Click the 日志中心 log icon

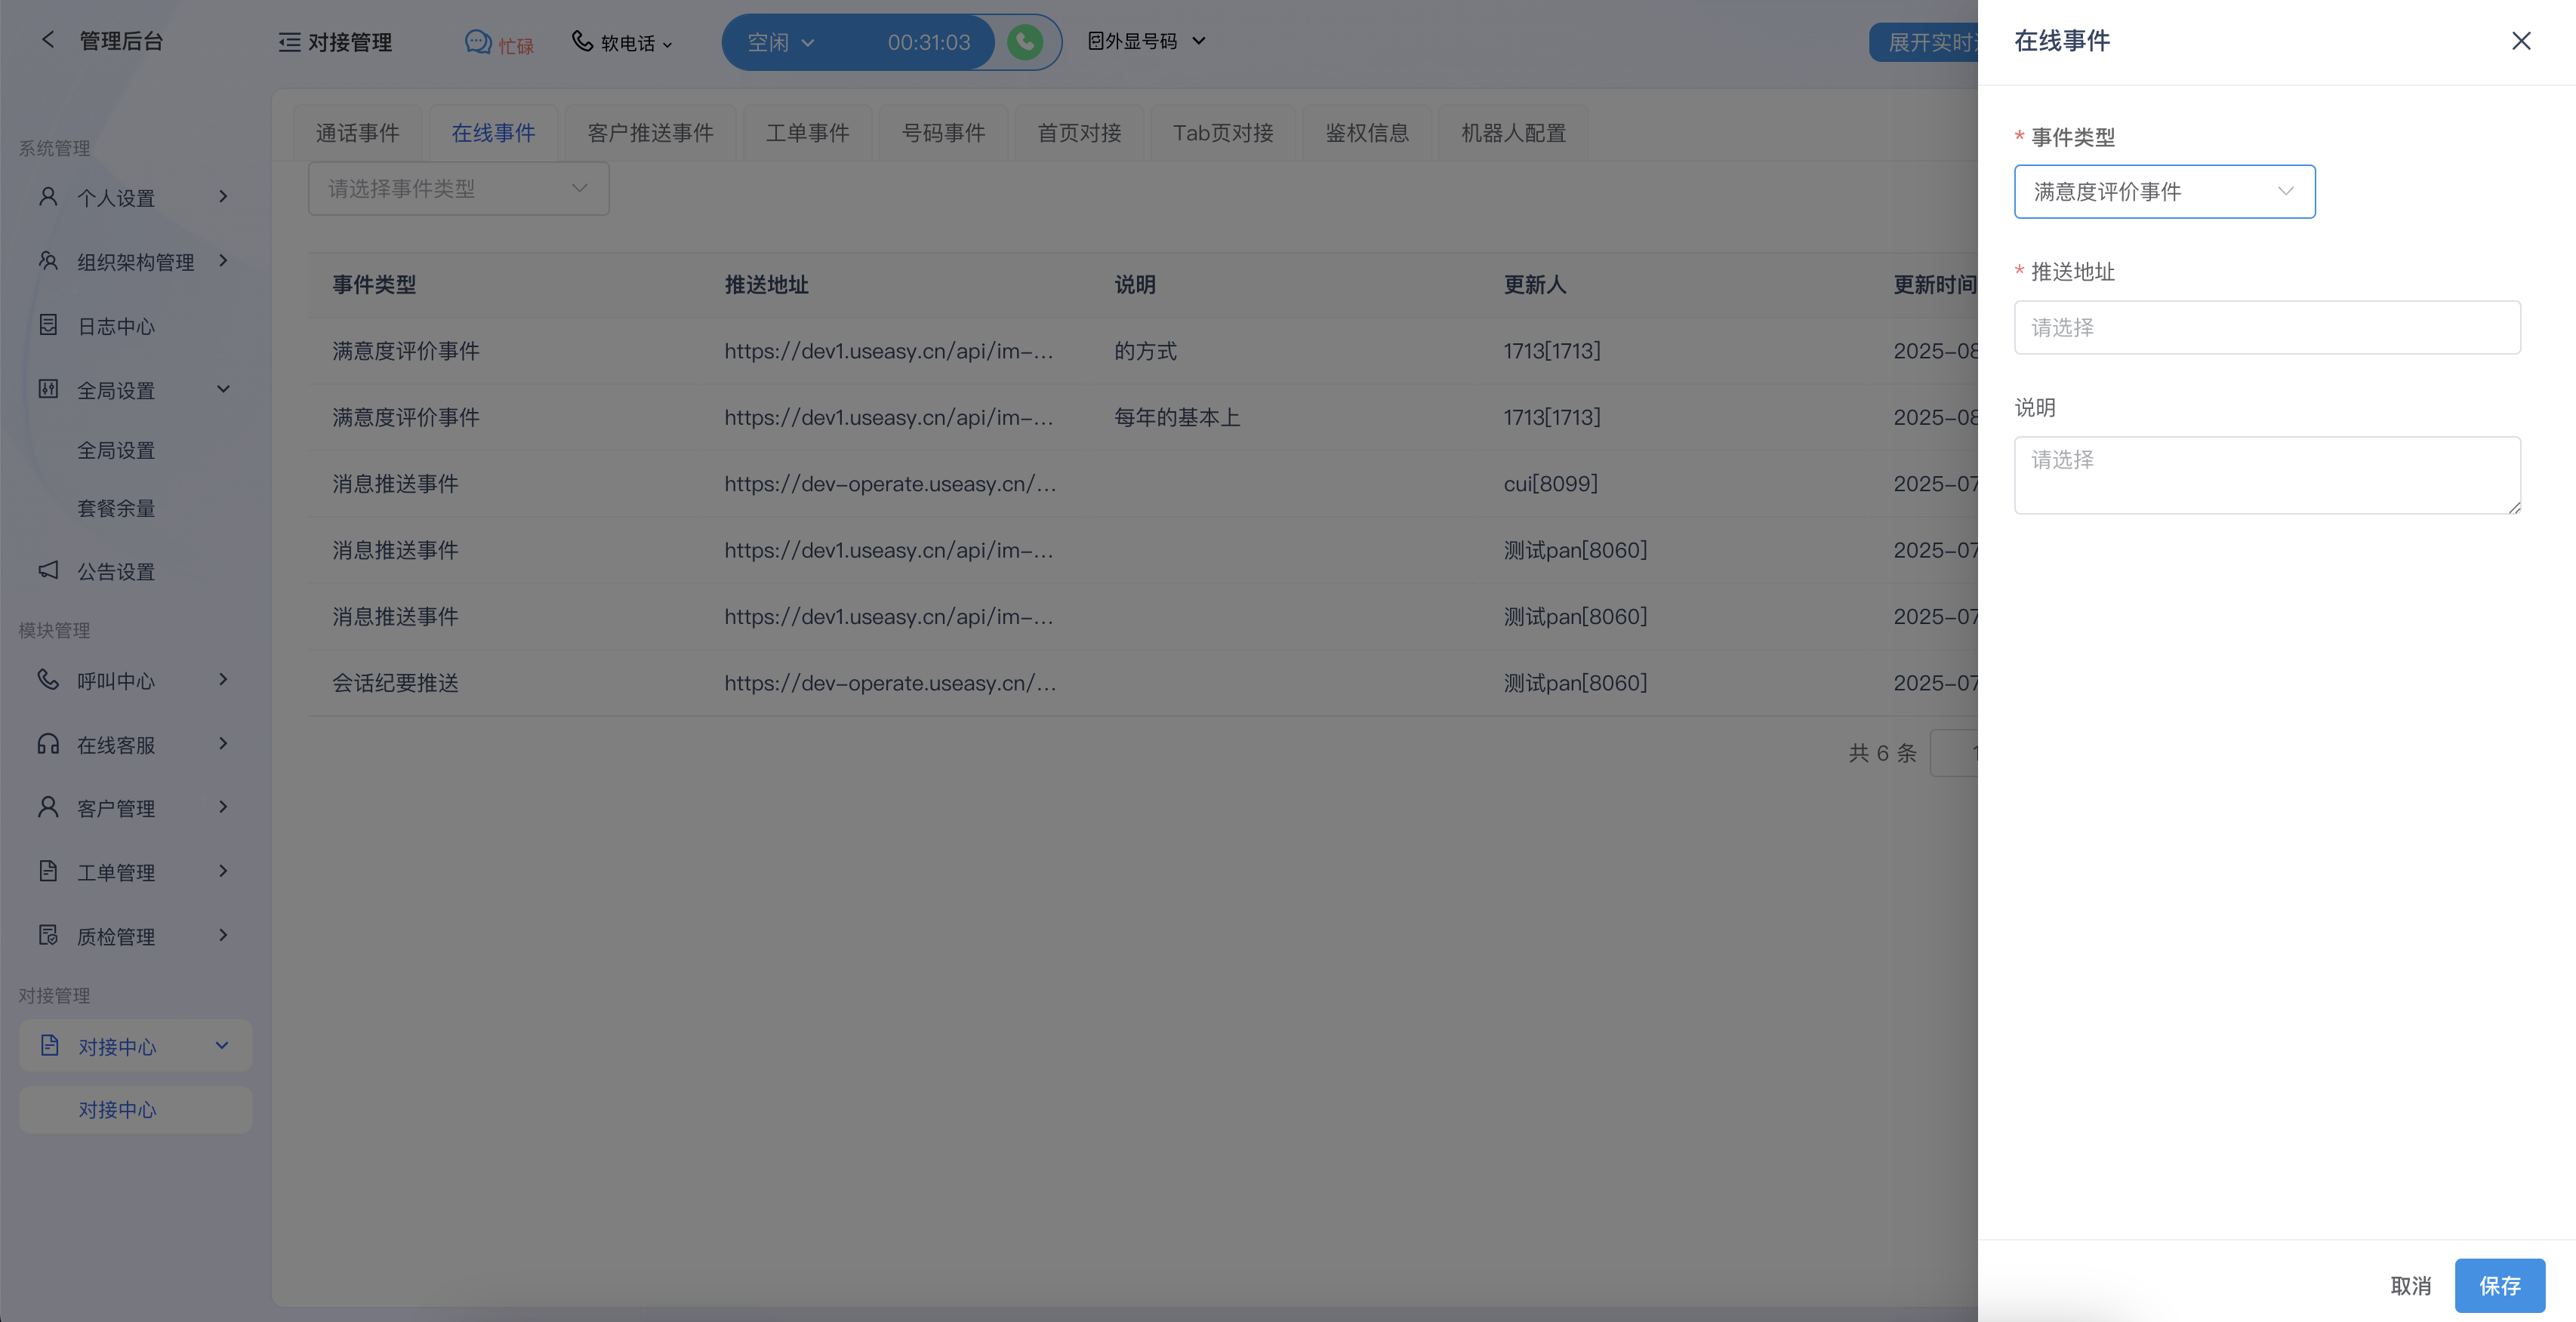click(x=48, y=324)
